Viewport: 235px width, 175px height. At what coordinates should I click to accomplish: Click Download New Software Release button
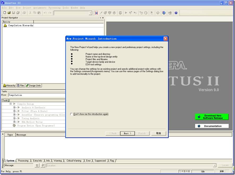pyautogui.click(x=212, y=117)
